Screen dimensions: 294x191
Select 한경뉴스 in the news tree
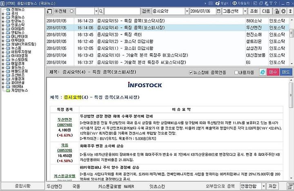[18, 21]
